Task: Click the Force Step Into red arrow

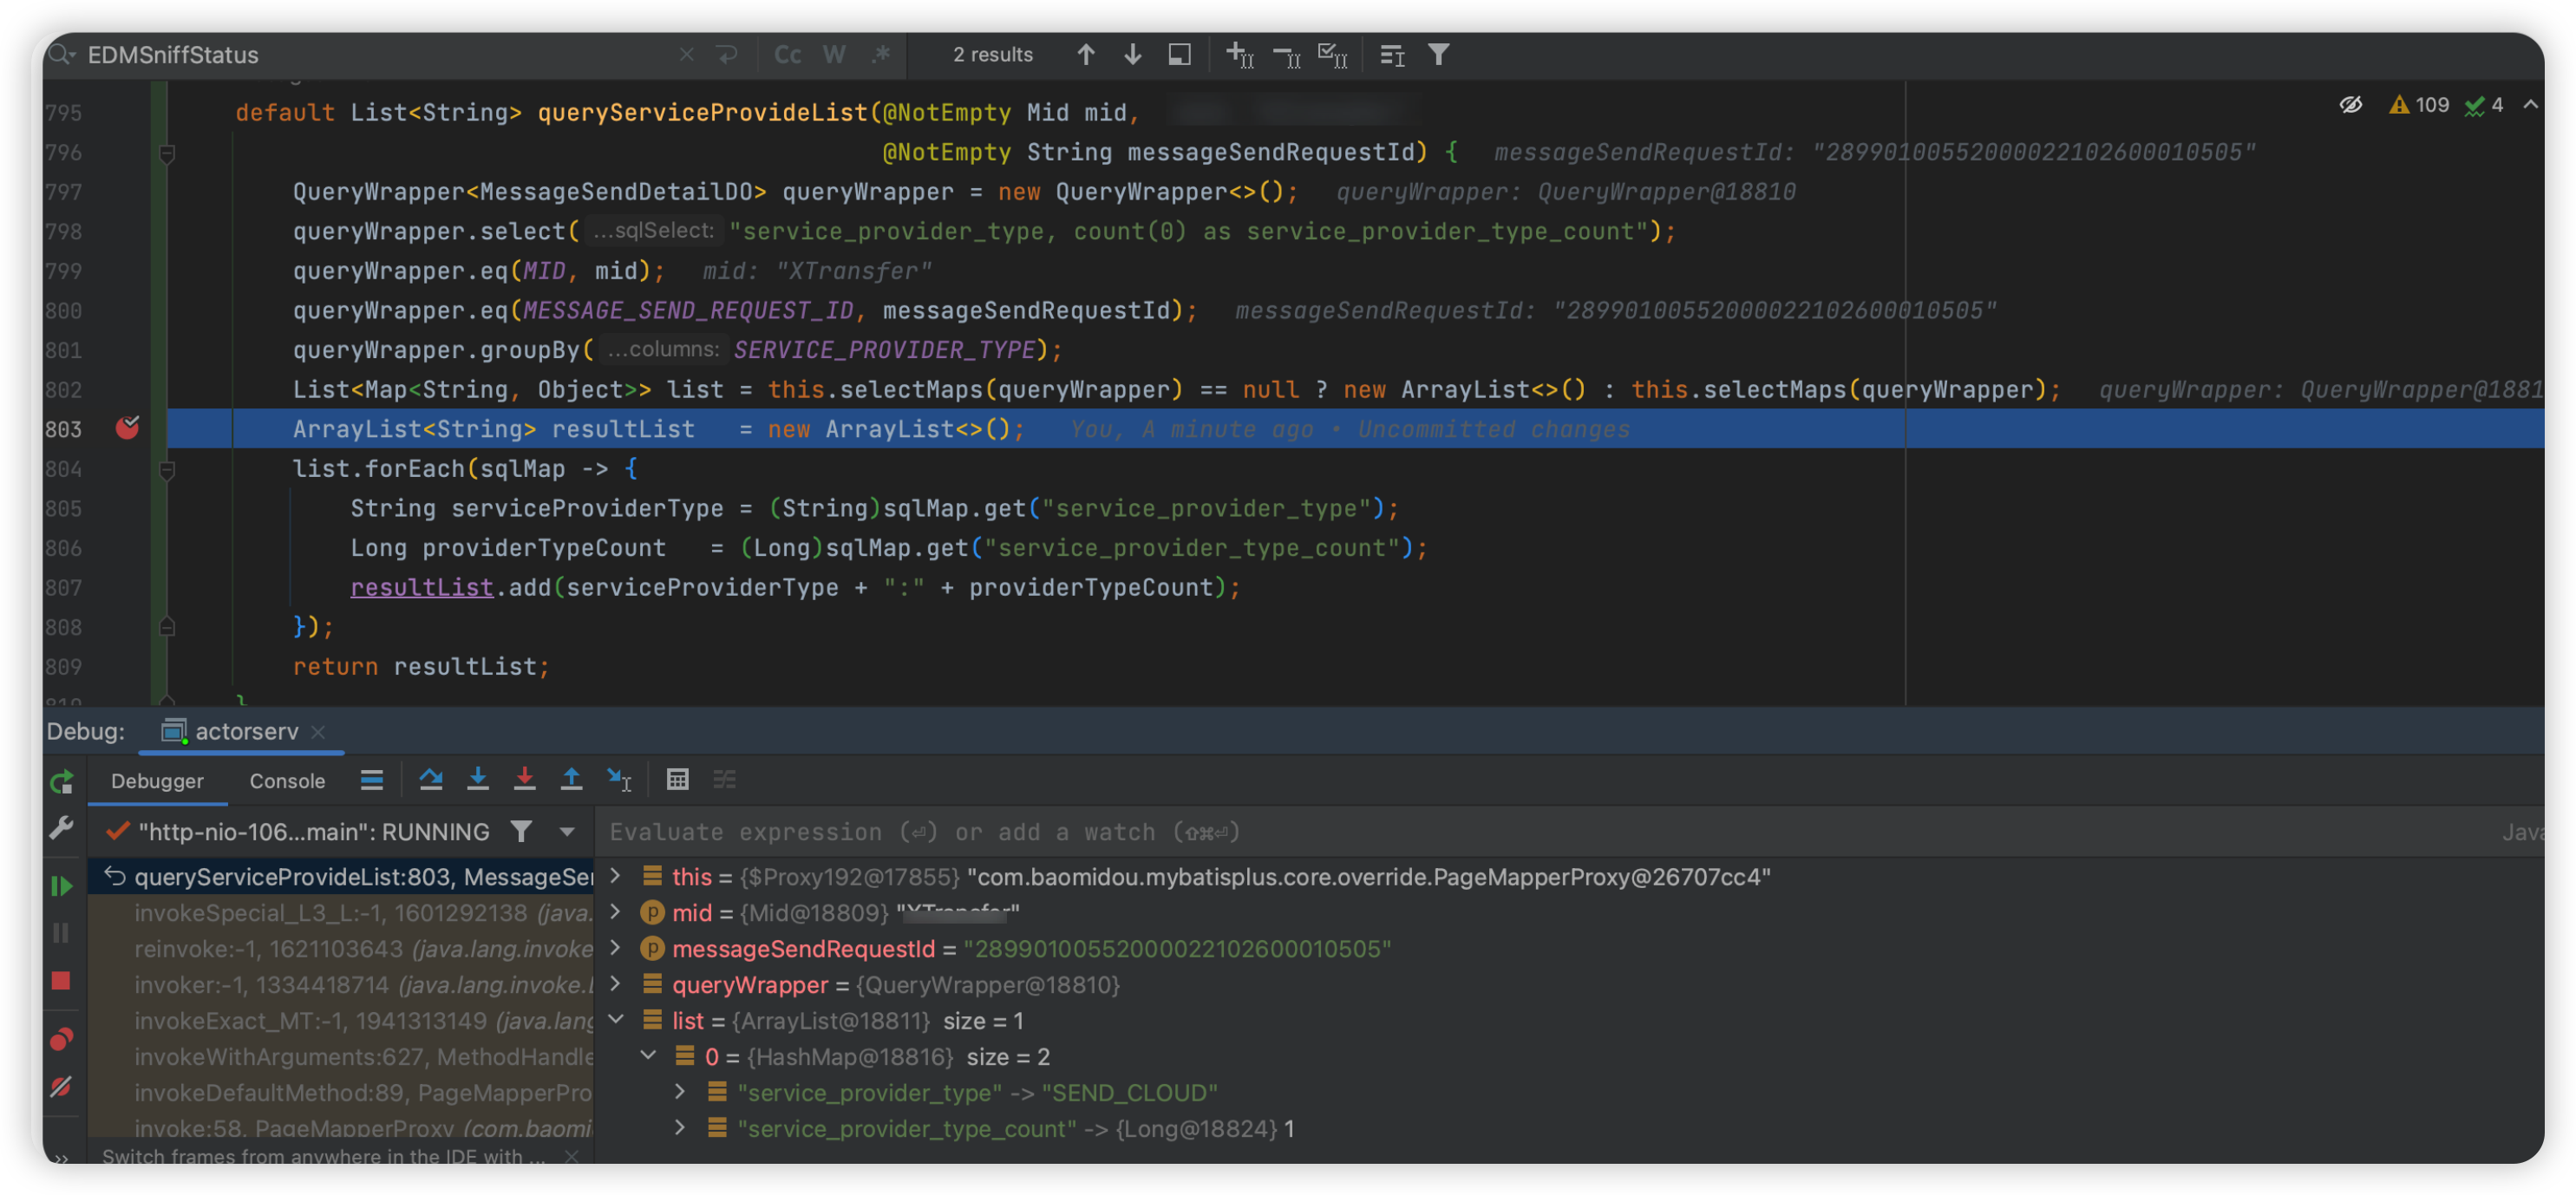Action: [524, 780]
